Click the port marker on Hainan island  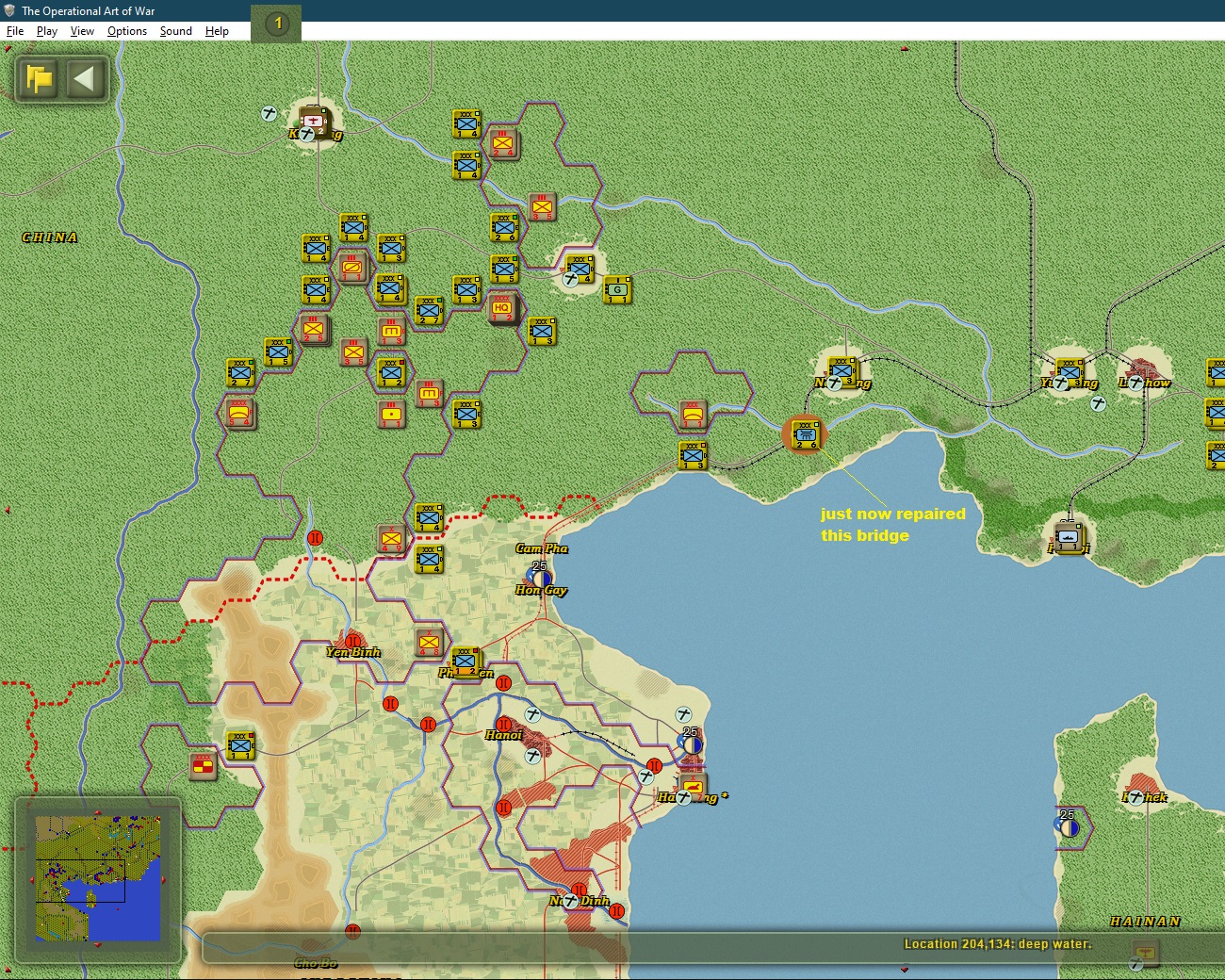1070,827
